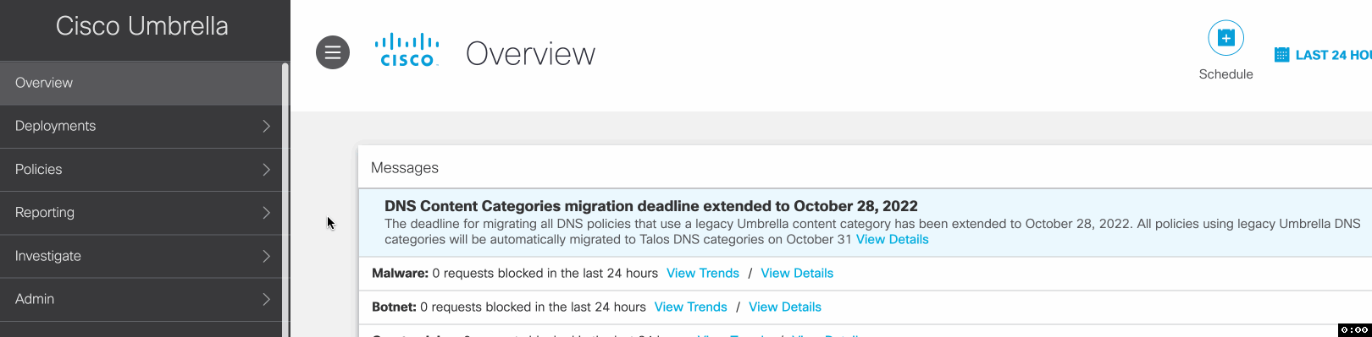1372x337 pixels.
Task: View Details of DNS migration message
Action: pos(892,239)
